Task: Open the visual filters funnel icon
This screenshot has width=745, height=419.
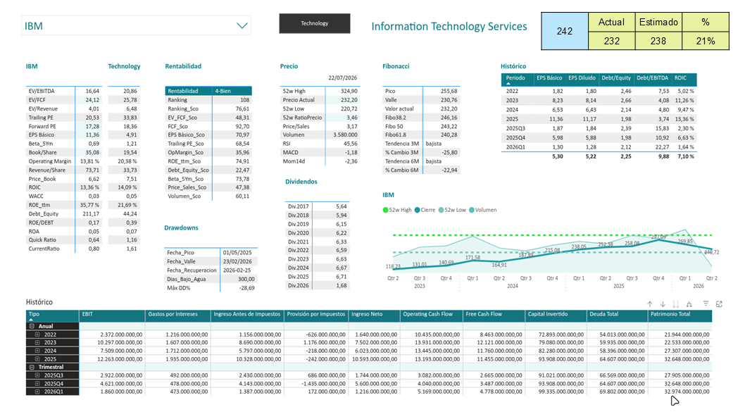Action: click(706, 304)
